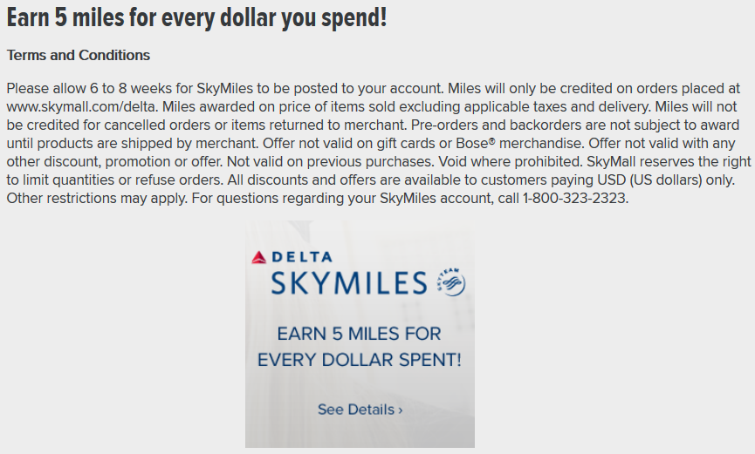
Task: Click the "Earn 5 miles" page headline
Action: (x=196, y=19)
